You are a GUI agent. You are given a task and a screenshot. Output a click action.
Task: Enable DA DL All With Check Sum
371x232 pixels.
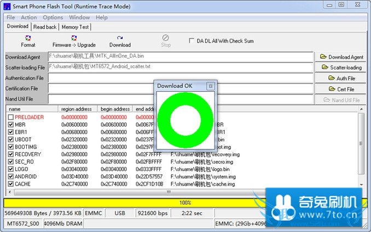[191, 40]
